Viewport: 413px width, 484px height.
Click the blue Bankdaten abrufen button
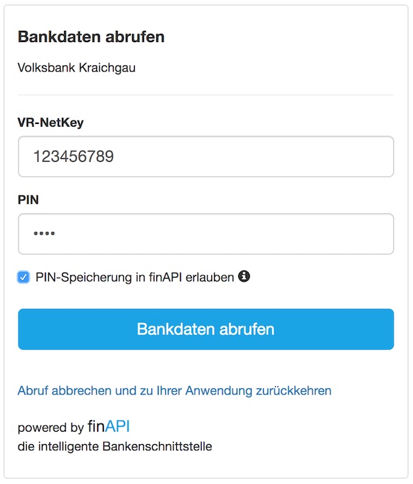206,329
